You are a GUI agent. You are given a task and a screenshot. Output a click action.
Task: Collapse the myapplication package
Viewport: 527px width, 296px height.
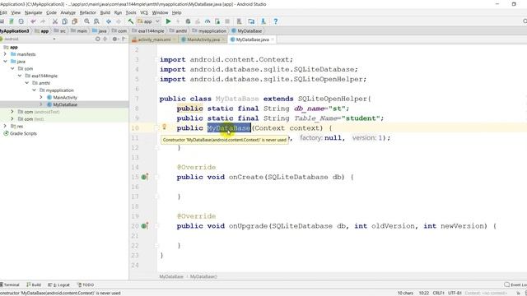coord(34,90)
